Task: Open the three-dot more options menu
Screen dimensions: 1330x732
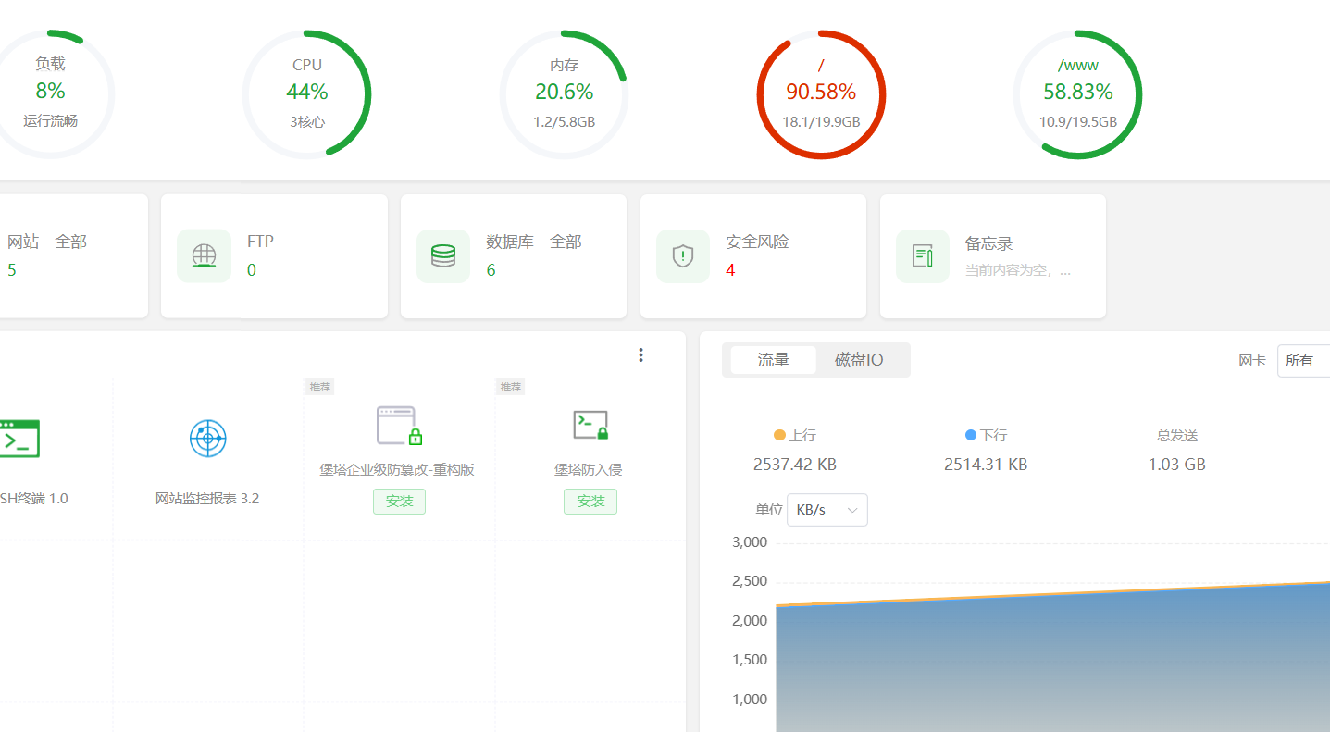Action: (x=640, y=355)
